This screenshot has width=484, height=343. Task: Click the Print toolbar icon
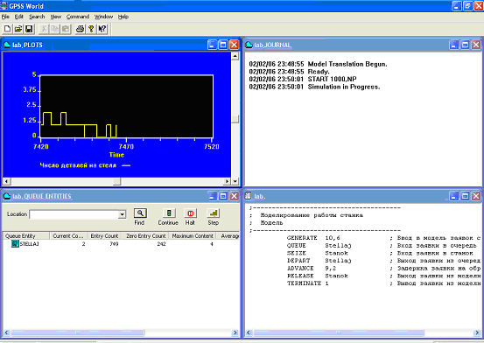point(80,29)
